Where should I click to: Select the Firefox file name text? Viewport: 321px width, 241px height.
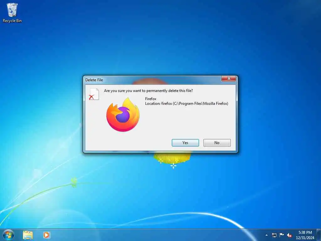pyautogui.click(x=151, y=99)
